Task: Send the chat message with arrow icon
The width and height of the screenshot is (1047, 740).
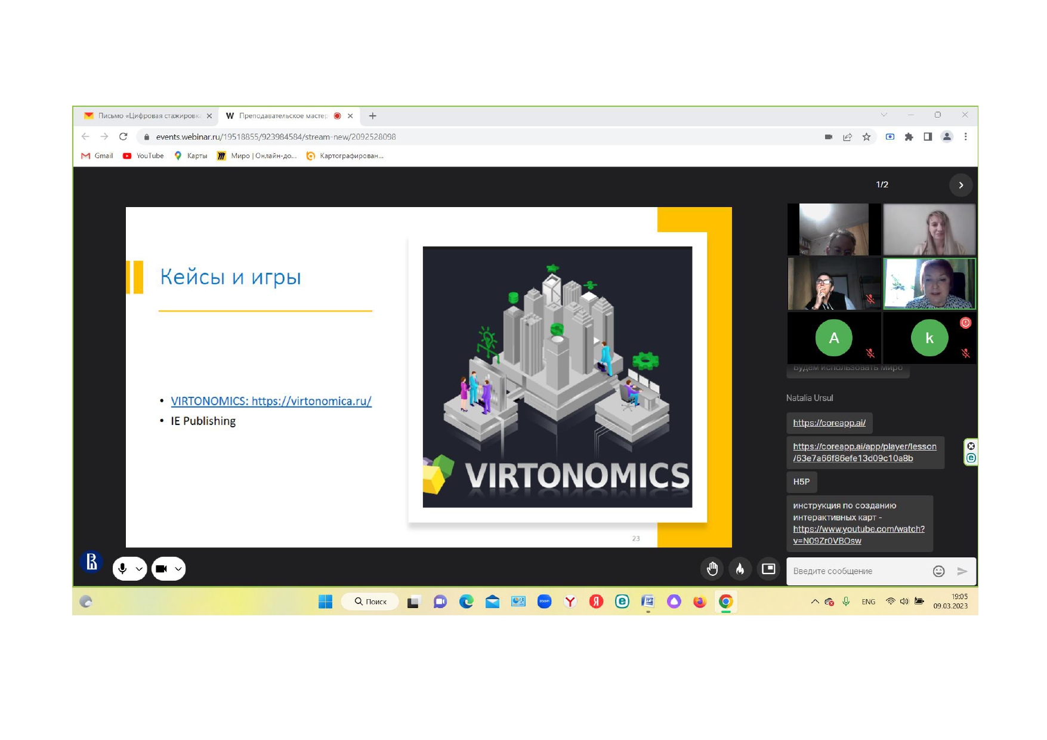Action: tap(962, 571)
